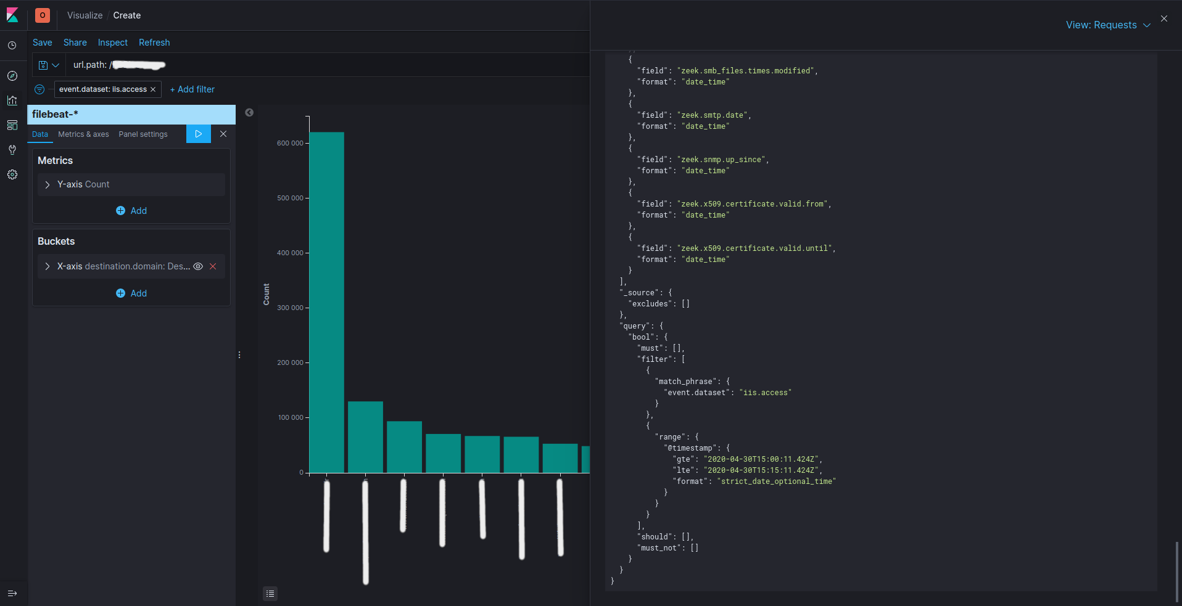Expand the X-axis destination.domain bucket
Screen dimensions: 1182x606
coord(48,266)
